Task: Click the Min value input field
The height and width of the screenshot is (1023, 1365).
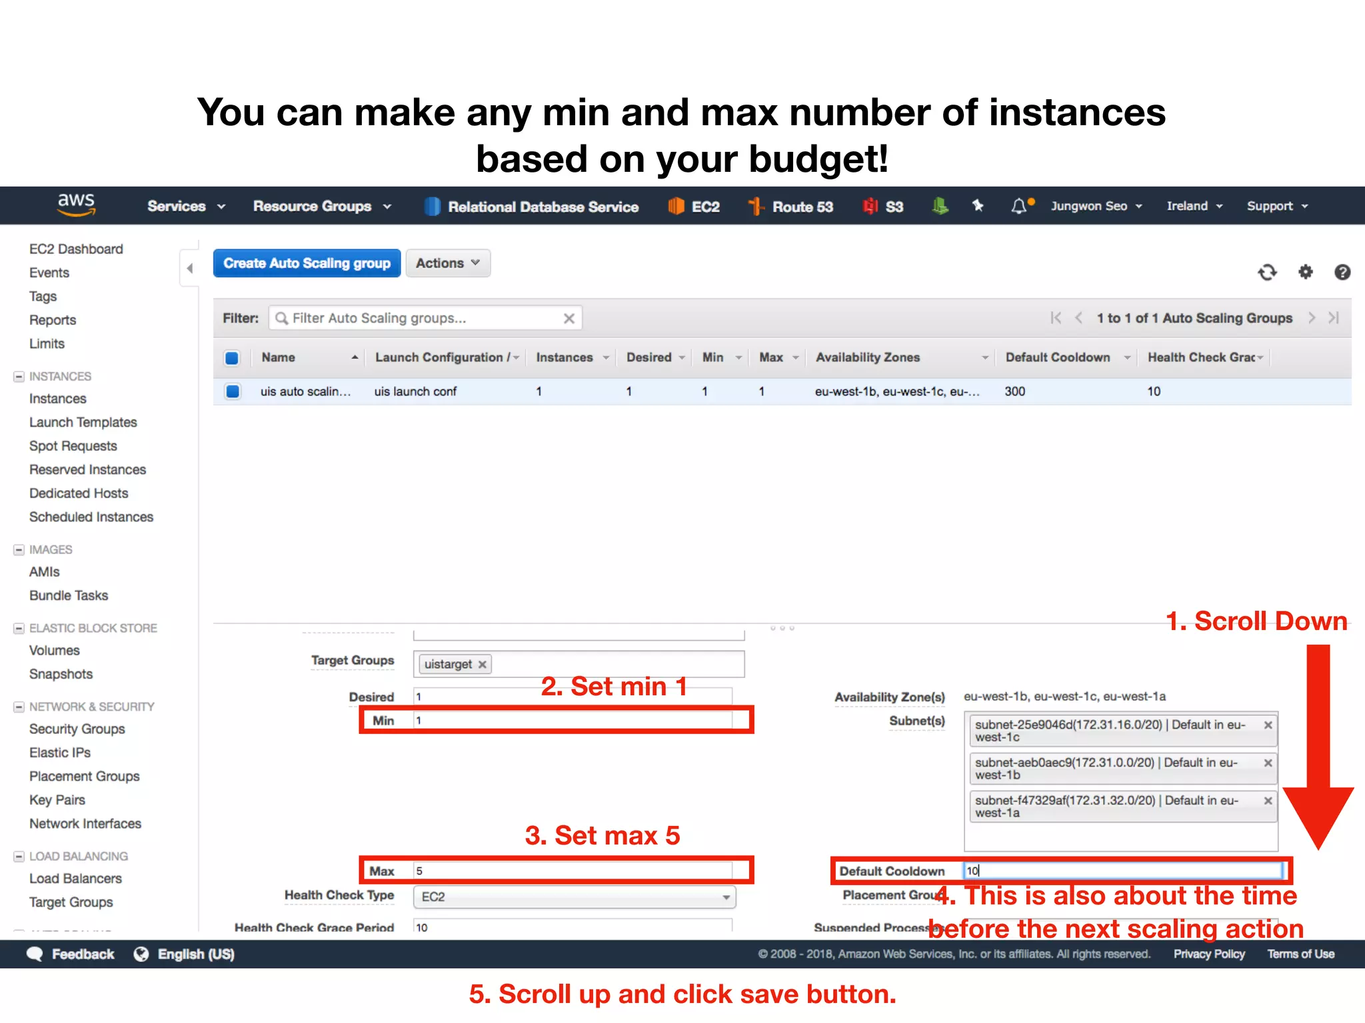Action: pyautogui.click(x=573, y=721)
